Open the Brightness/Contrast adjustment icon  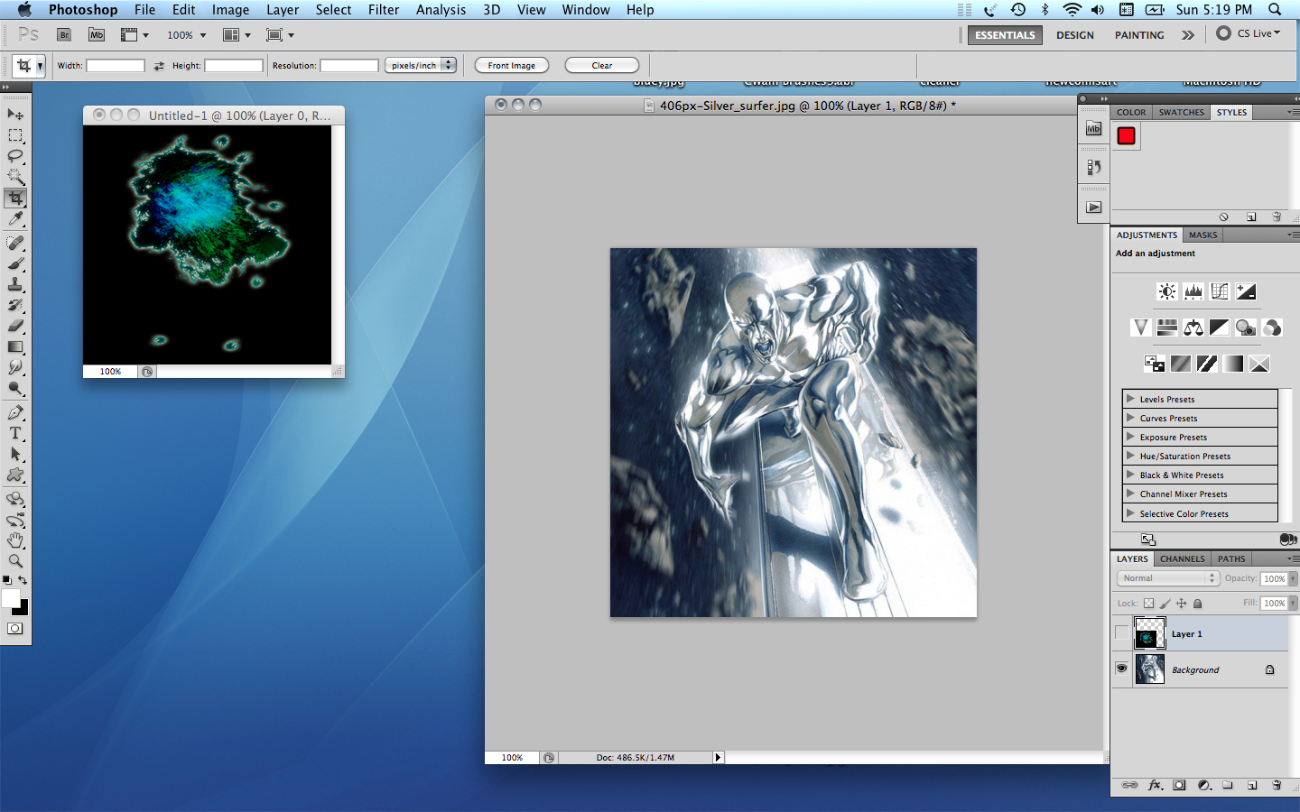pyautogui.click(x=1166, y=291)
